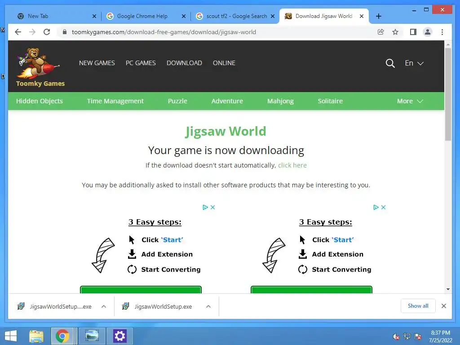The height and width of the screenshot is (345, 460).
Task: Open the purple gear taskbar app
Action: [x=119, y=336]
